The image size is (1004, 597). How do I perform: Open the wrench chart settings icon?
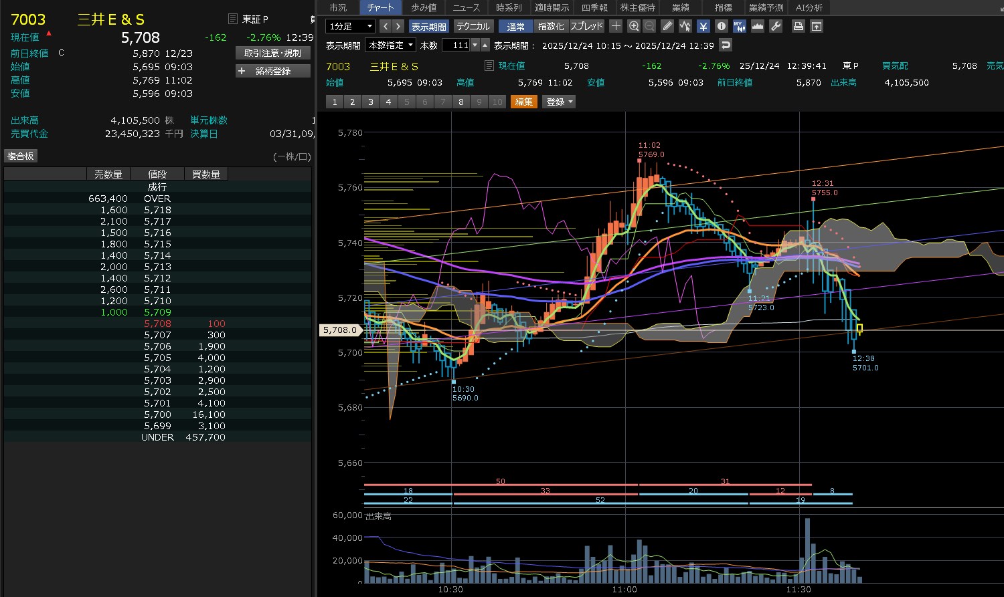(x=776, y=26)
